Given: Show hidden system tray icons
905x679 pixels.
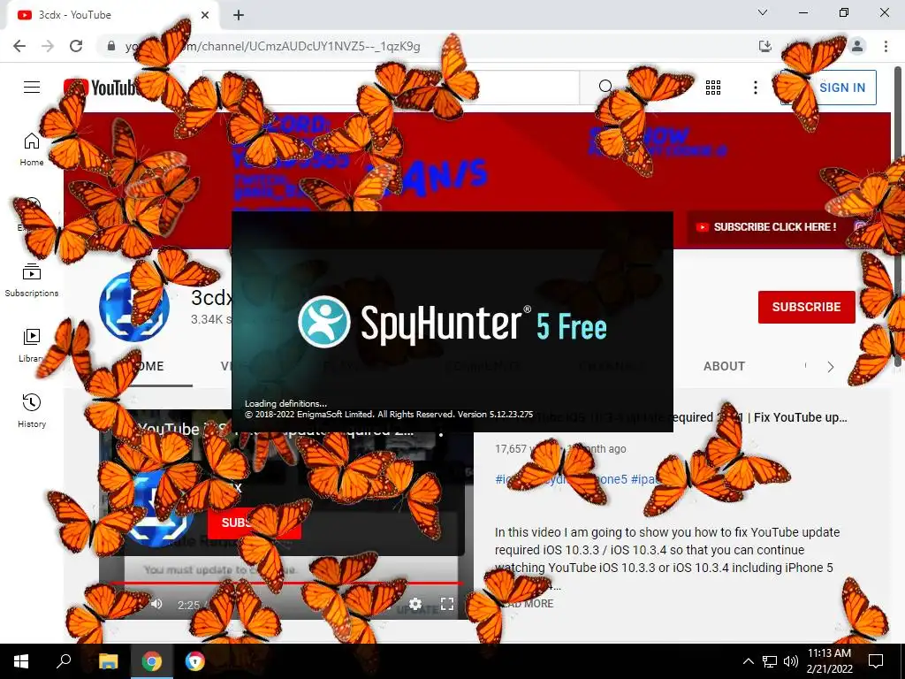Looking at the screenshot, I should [x=748, y=661].
